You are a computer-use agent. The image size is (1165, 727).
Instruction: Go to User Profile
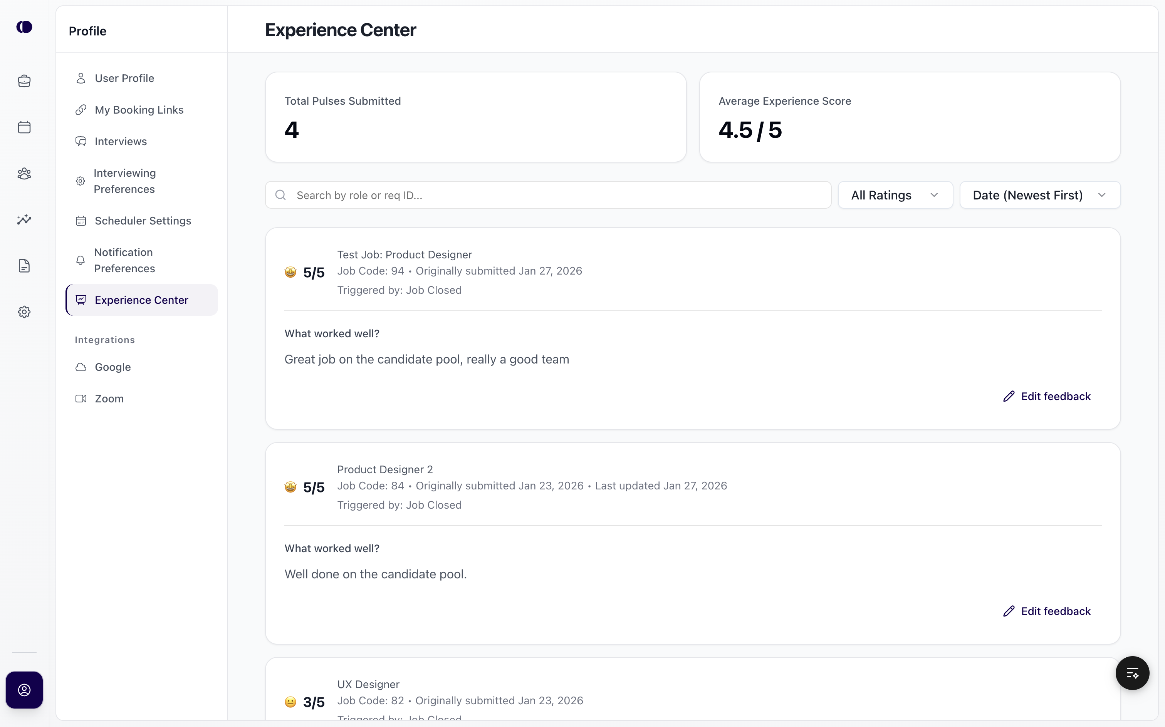point(141,78)
